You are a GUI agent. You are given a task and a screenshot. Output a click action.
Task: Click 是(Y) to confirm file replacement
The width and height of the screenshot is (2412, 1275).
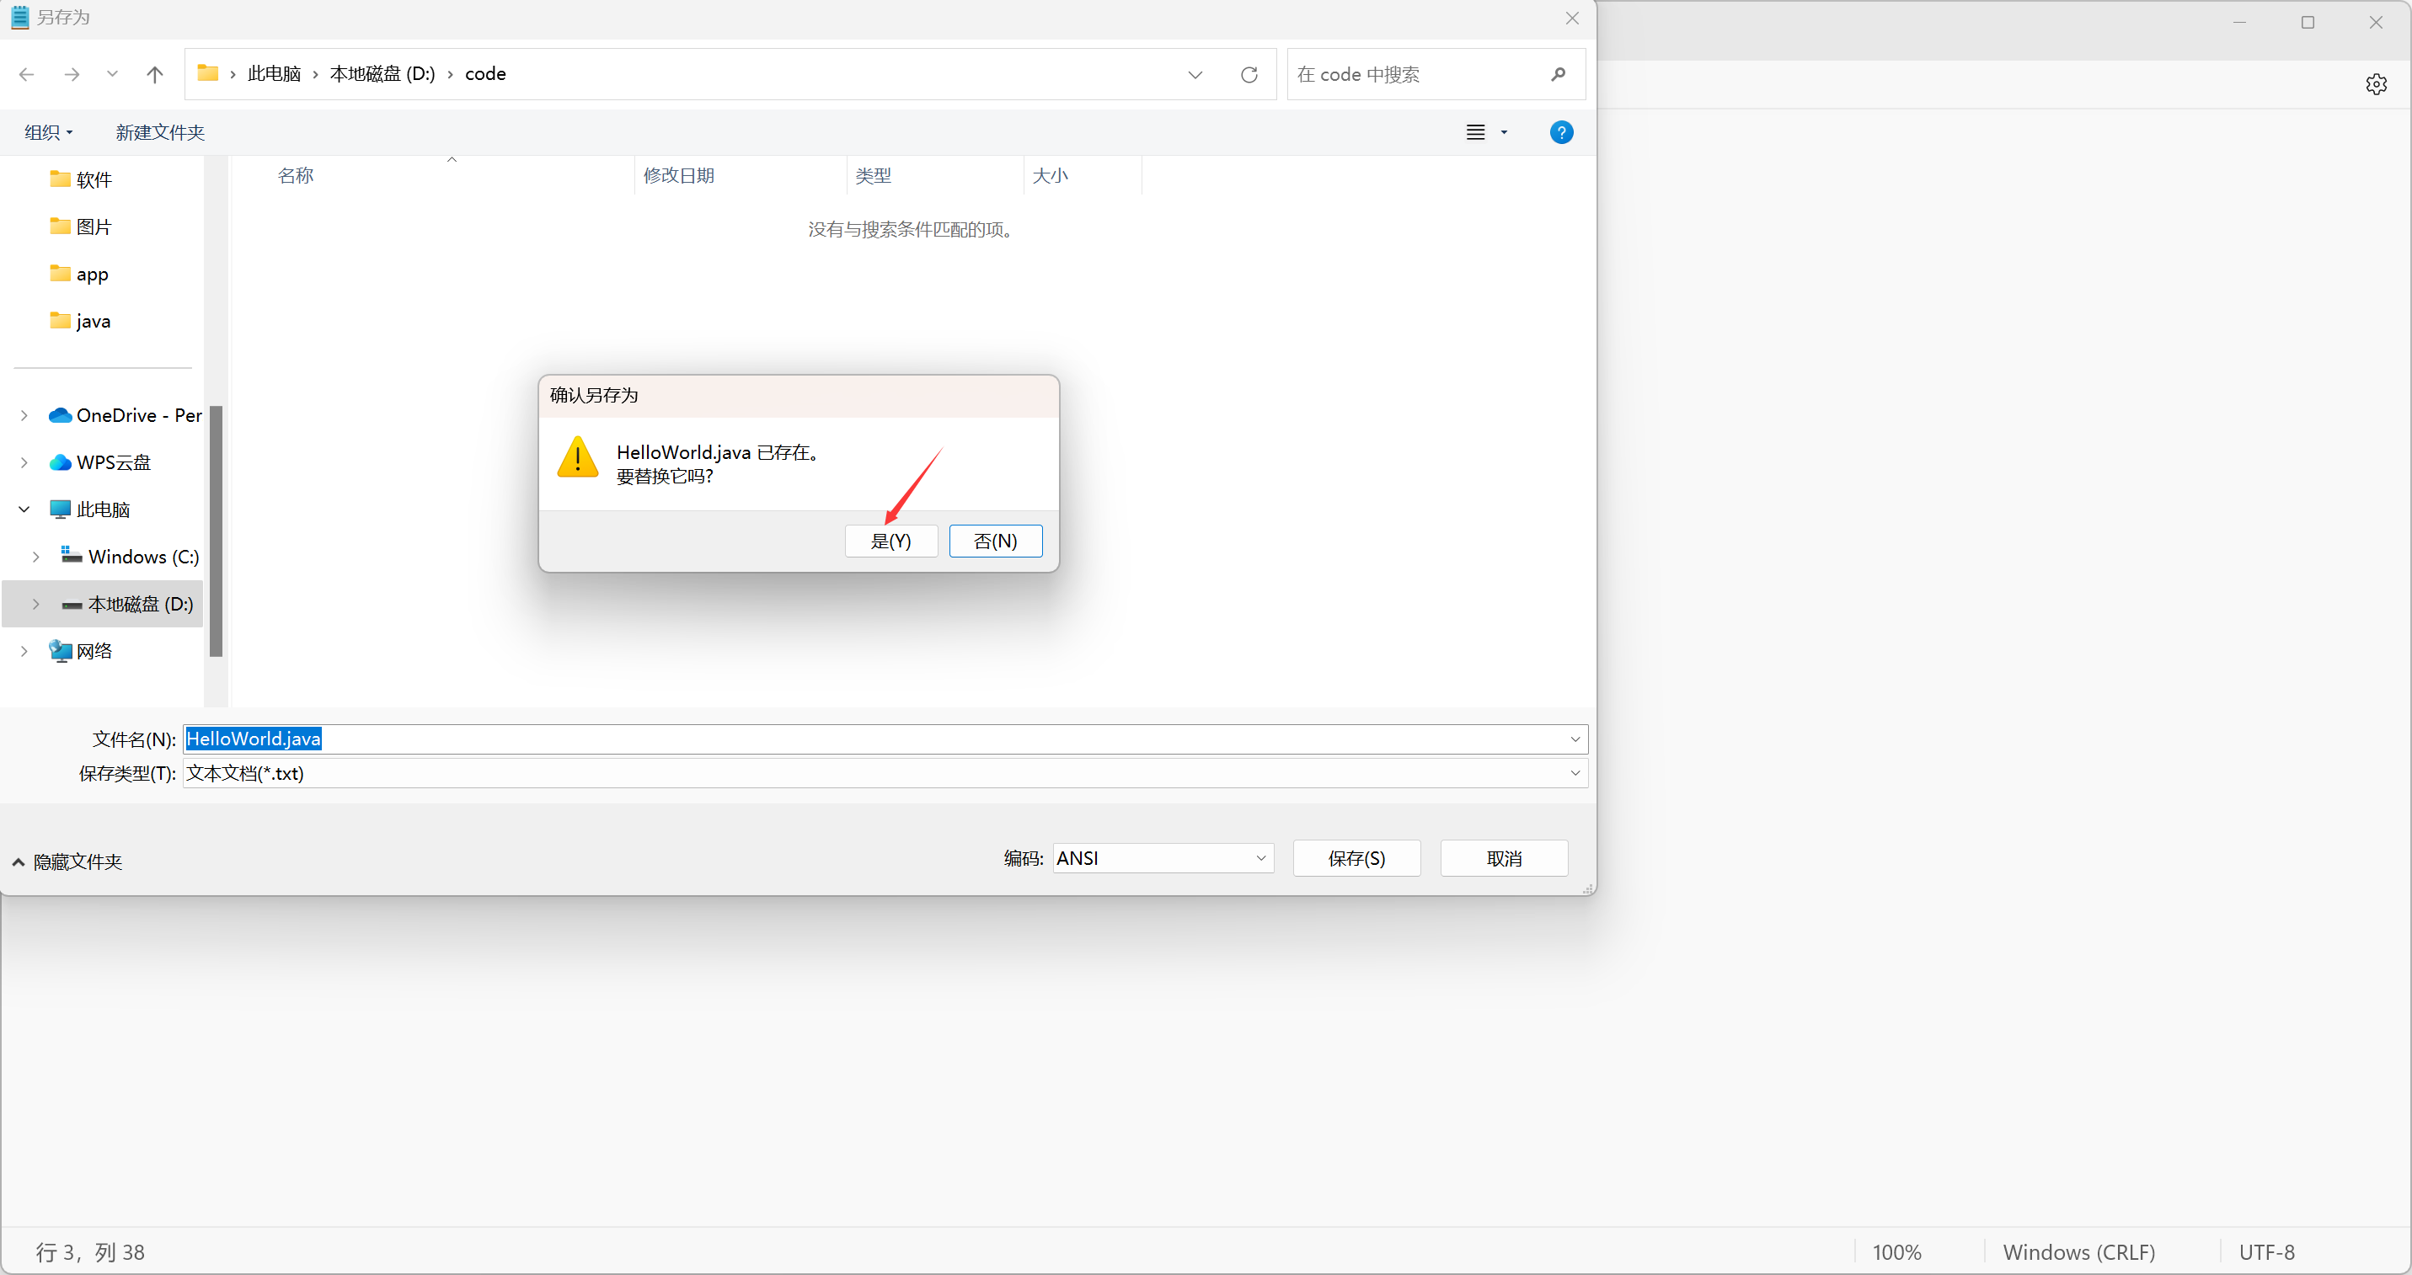pyautogui.click(x=889, y=541)
